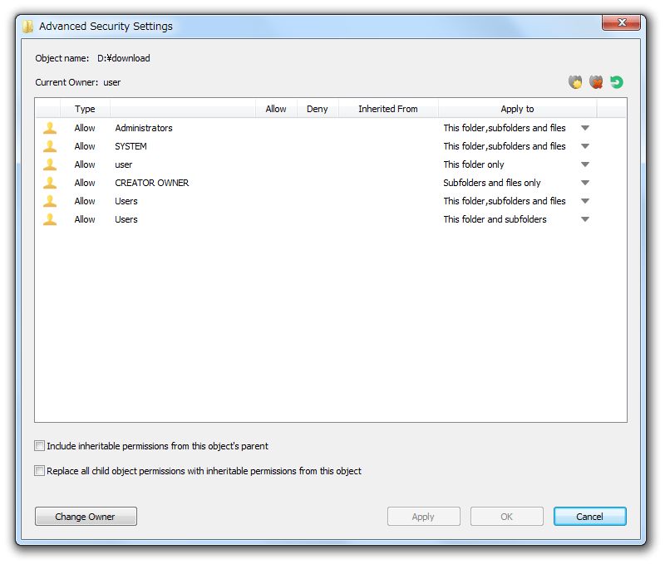Screen dimensions: 665x564
Task: Click the 'Allow' type cell in CREATOR OWNER row
Action: pos(85,183)
